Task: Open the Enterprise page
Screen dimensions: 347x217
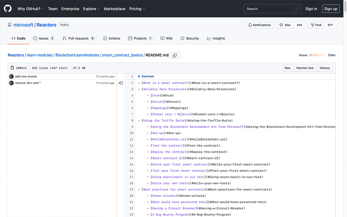Action: click(70, 9)
